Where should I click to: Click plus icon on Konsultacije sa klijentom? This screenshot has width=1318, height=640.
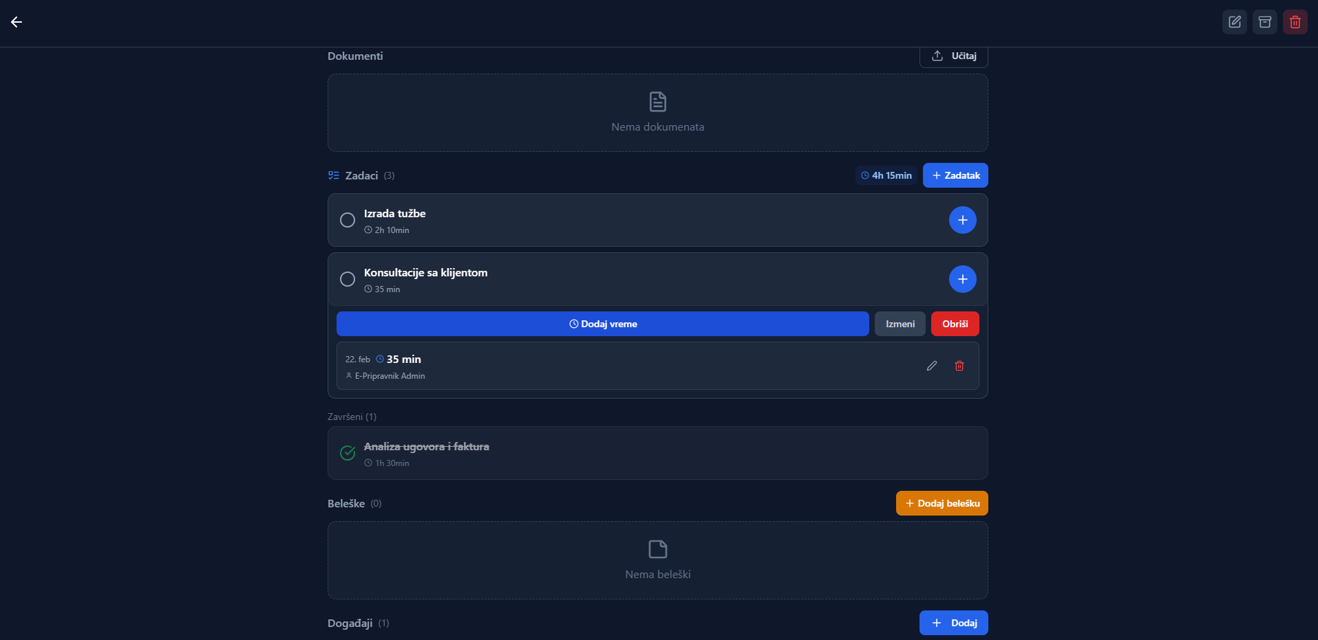[962, 279]
